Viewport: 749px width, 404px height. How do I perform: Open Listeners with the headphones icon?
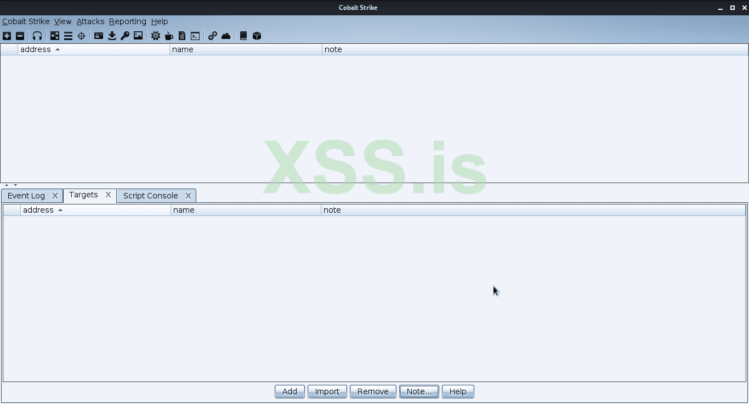37,36
